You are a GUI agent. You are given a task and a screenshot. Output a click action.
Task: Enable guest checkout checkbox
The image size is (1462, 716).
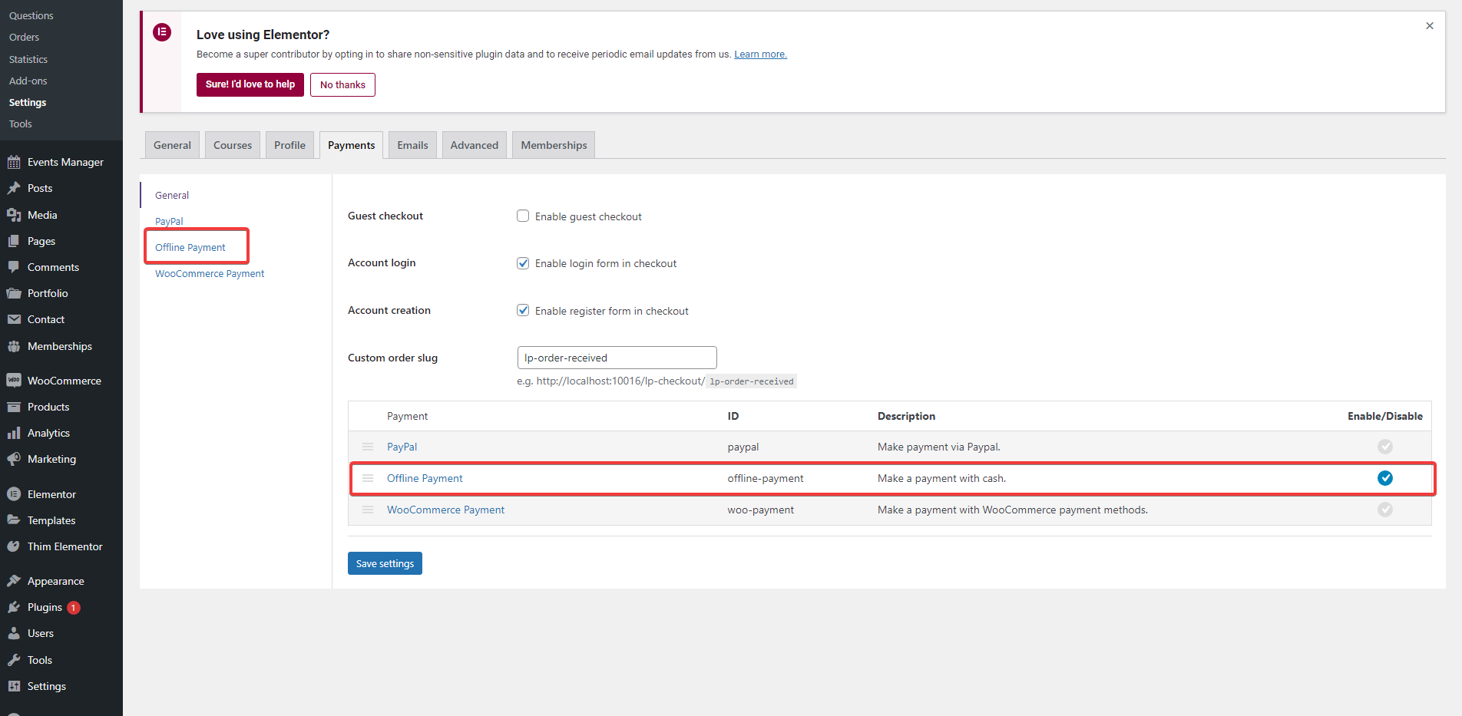click(x=523, y=216)
